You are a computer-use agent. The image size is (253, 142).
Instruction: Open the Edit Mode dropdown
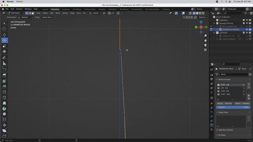click(16, 13)
